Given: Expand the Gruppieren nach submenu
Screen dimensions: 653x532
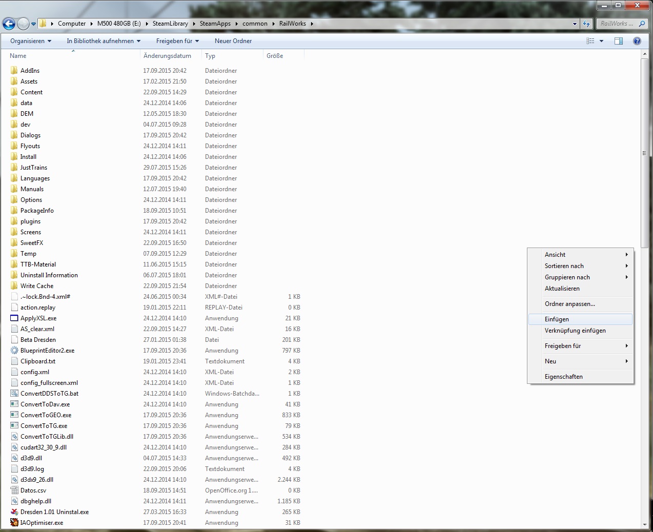Looking at the screenshot, I should 580,277.
